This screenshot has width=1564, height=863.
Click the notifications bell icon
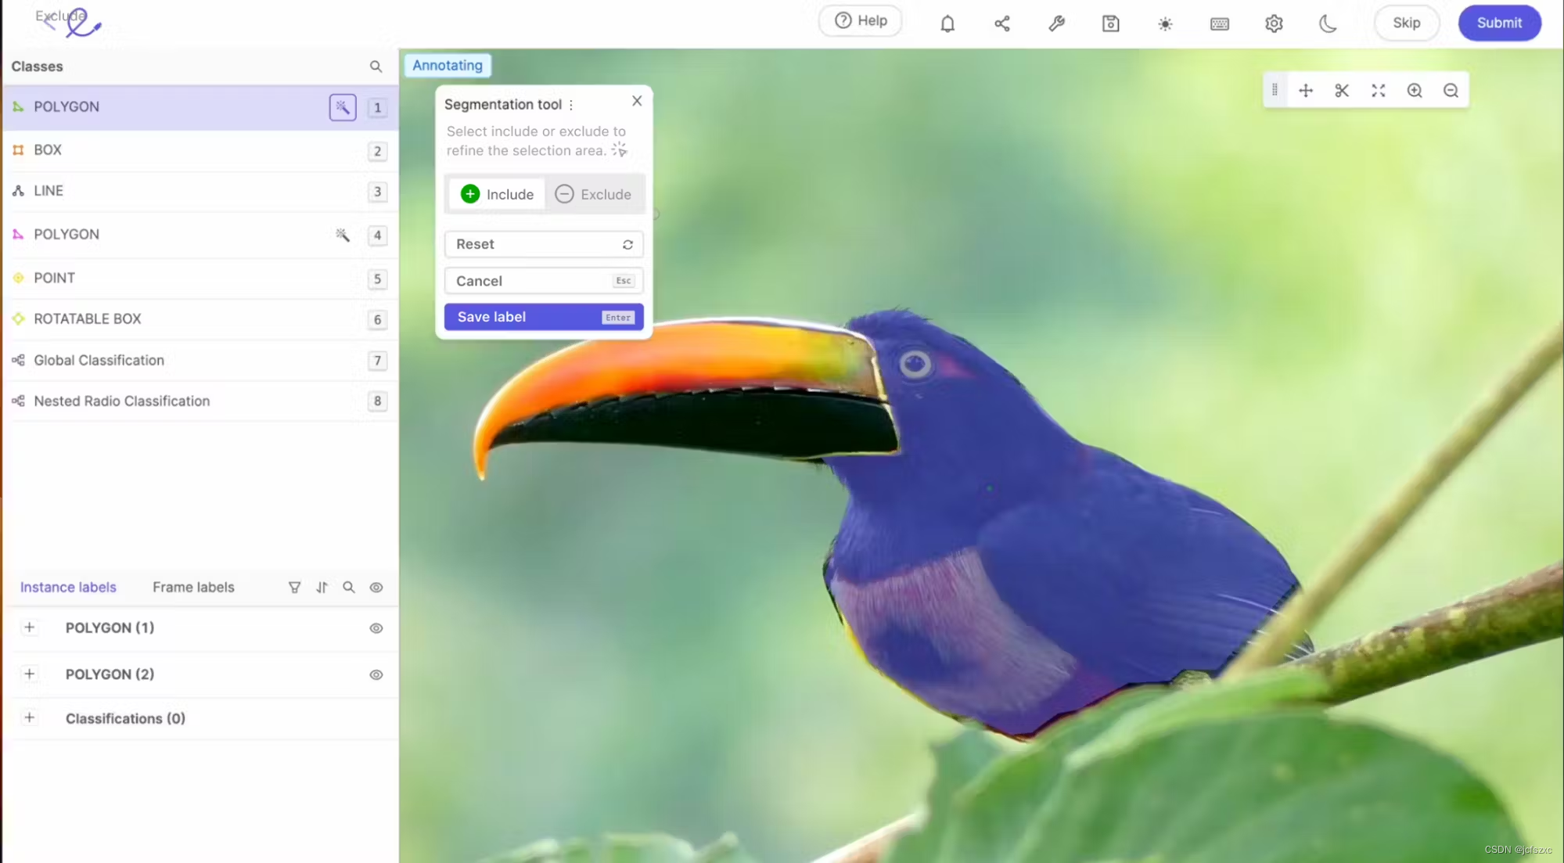tap(947, 23)
